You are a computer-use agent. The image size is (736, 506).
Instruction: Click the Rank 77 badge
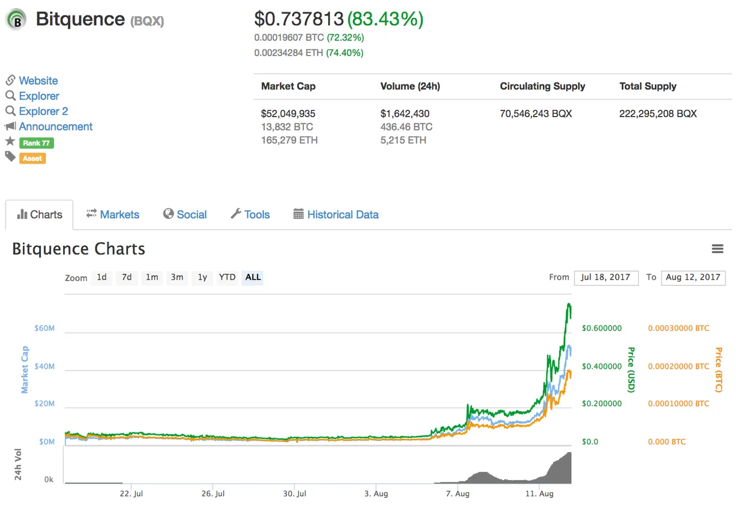coord(37,143)
